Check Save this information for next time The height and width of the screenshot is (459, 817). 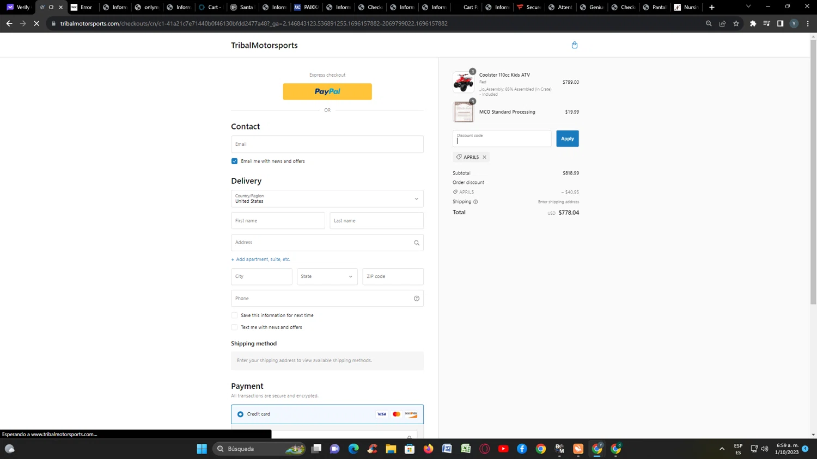[234, 315]
